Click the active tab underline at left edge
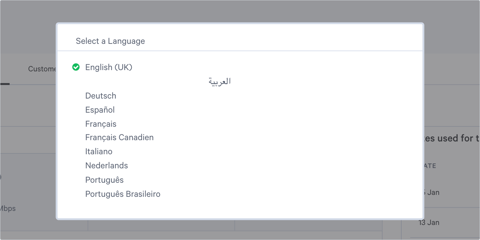This screenshot has height=240, width=480. click(x=4, y=84)
